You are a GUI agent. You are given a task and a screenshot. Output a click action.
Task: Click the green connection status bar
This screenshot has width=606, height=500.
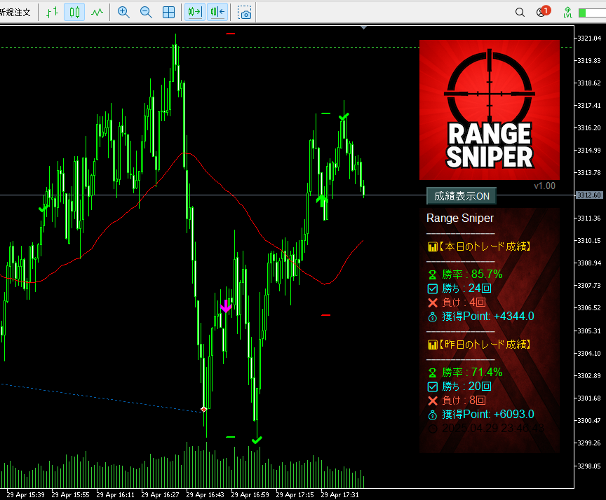tap(592, 13)
